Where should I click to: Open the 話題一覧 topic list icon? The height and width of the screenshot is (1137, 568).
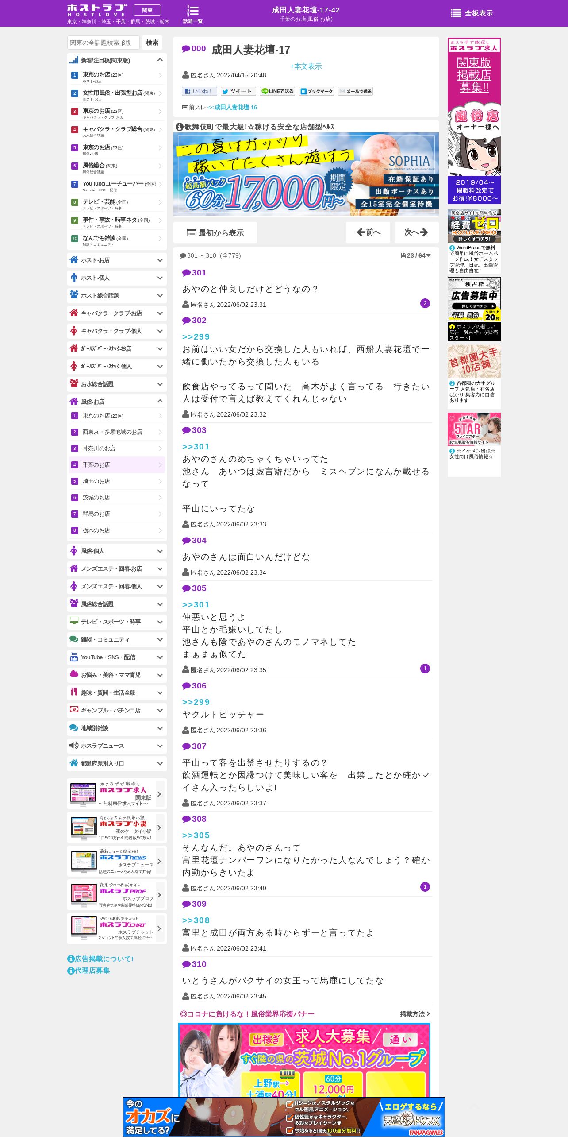[192, 14]
